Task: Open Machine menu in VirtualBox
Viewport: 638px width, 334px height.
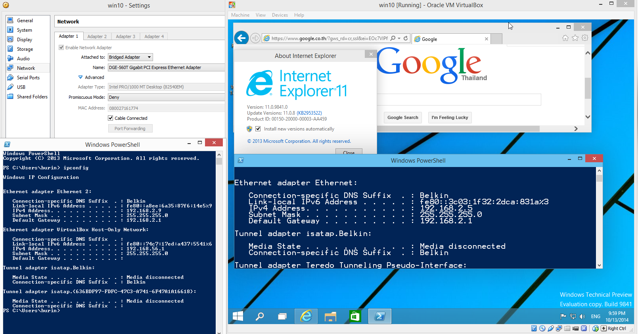Action: [x=240, y=15]
